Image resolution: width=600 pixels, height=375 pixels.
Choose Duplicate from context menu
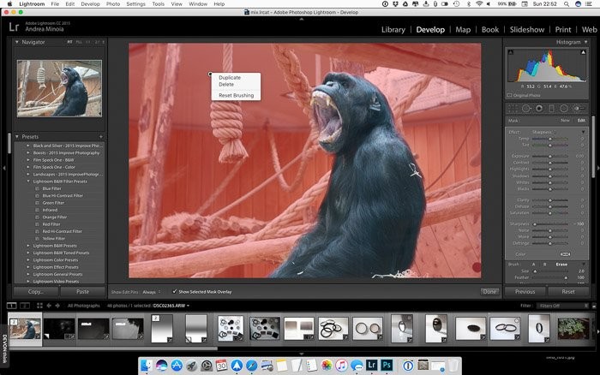coord(230,77)
